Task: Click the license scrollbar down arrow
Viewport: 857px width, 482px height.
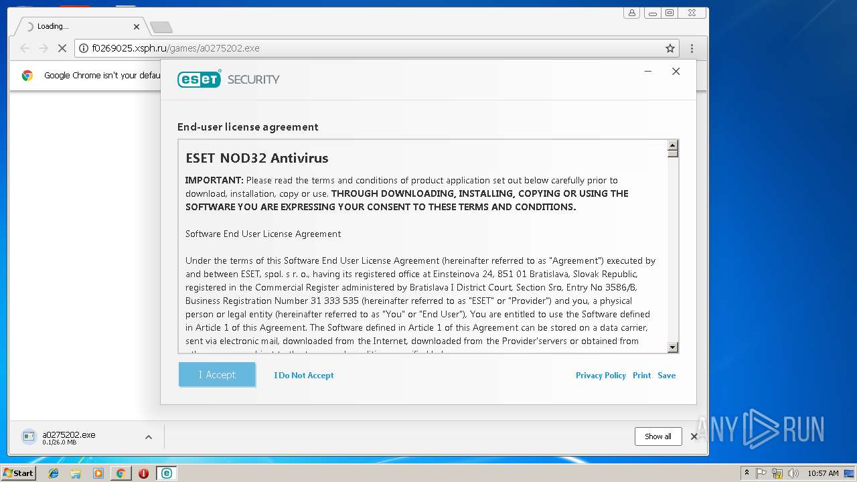Action: click(673, 347)
